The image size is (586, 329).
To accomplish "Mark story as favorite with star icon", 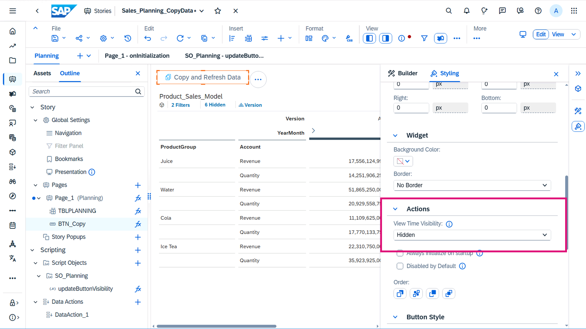I will click(x=218, y=11).
